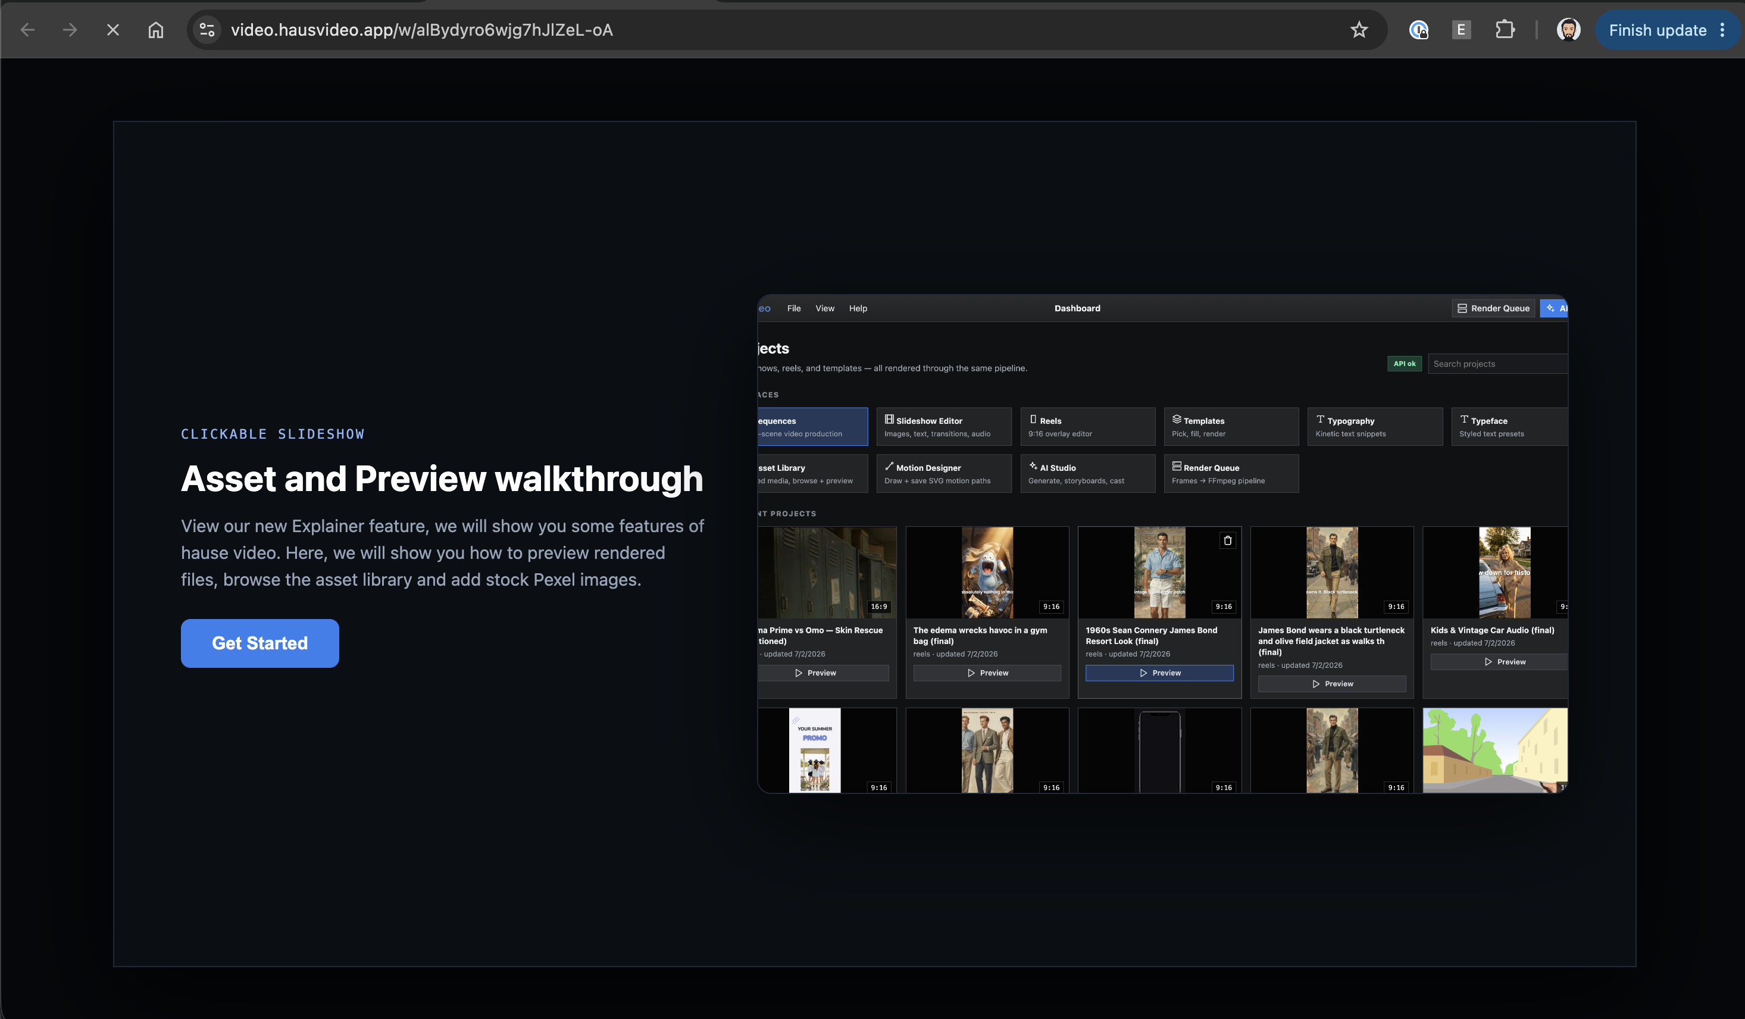Open the black turtleneck James Bond thumbnail

[x=1331, y=572]
